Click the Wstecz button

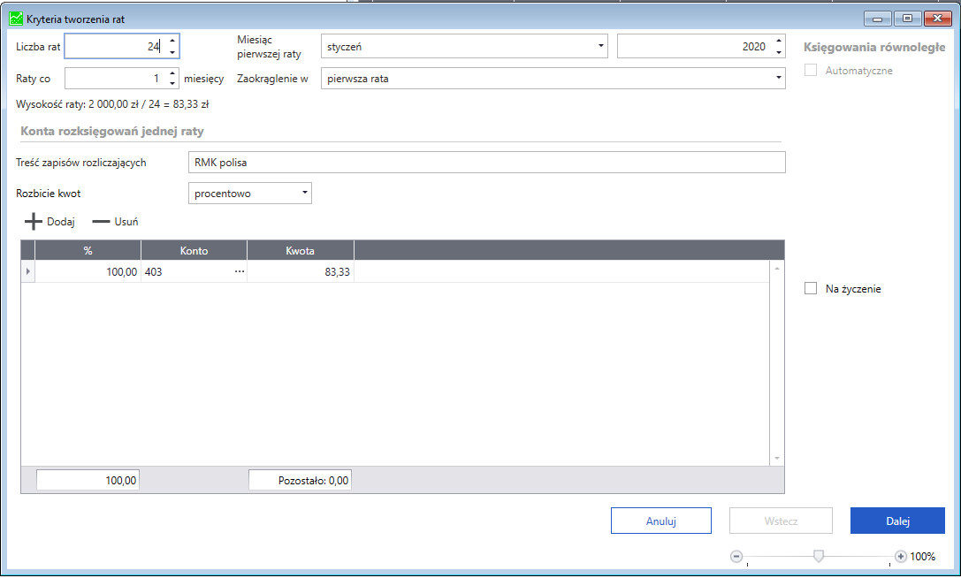click(780, 521)
